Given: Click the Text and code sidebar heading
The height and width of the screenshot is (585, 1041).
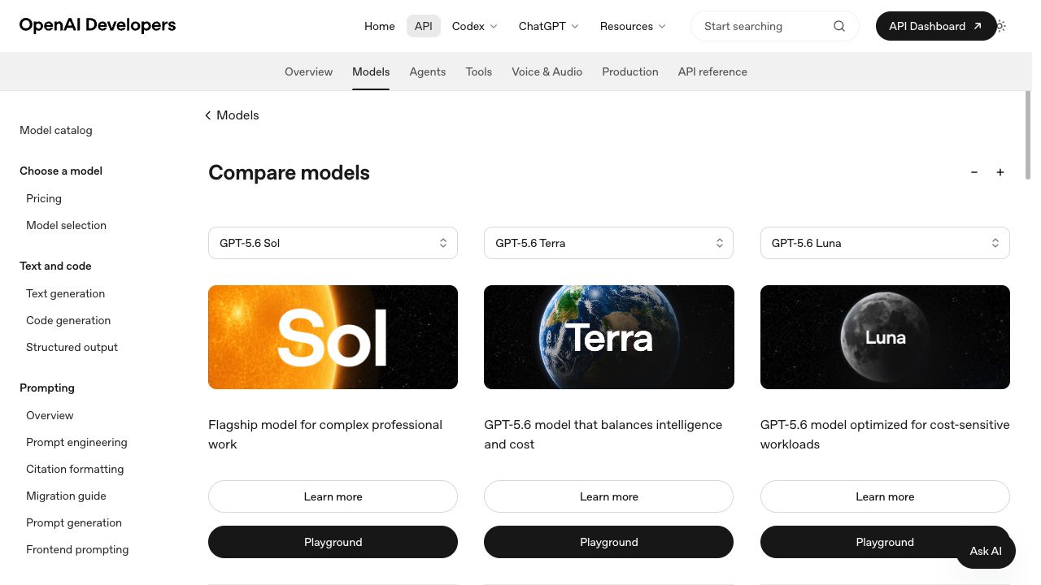Looking at the screenshot, I should click(x=55, y=266).
